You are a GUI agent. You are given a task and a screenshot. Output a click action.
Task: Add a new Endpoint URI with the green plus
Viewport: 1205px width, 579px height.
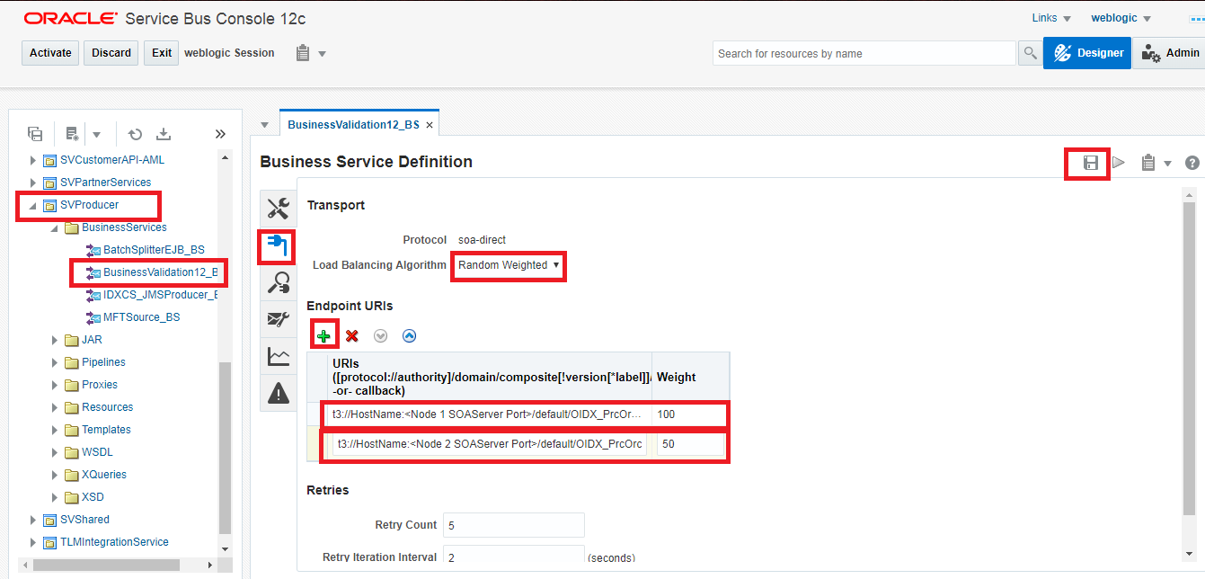pyautogui.click(x=323, y=334)
